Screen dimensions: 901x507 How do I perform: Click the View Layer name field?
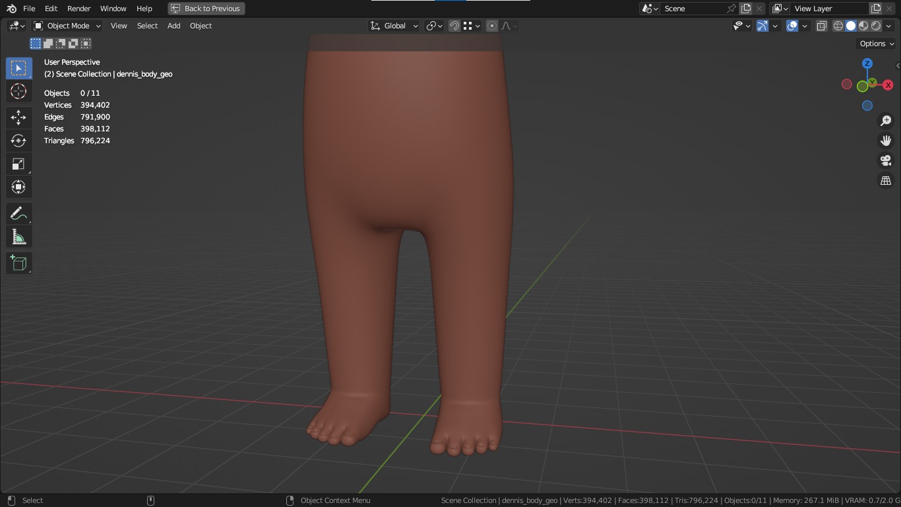(830, 9)
